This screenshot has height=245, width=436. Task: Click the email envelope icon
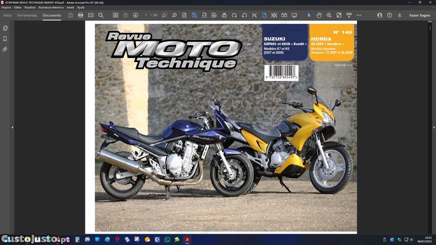[91, 15]
